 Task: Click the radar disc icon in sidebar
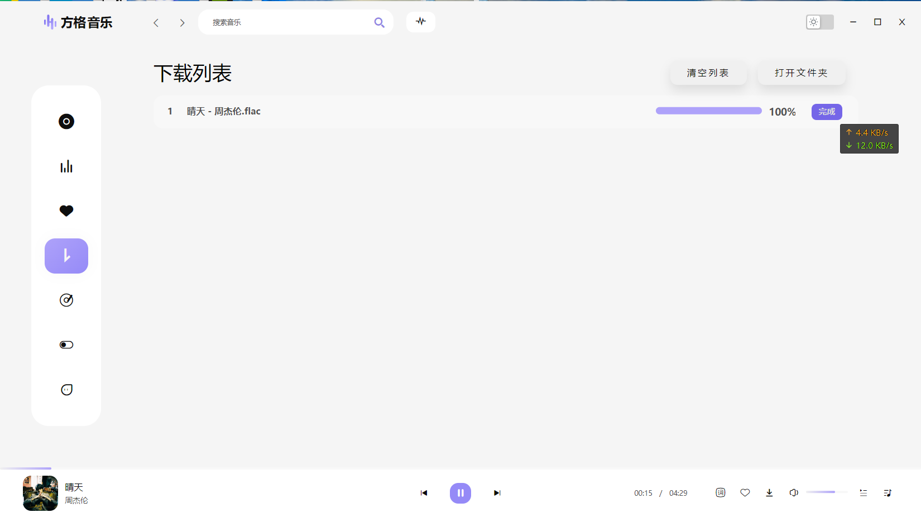pyautogui.click(x=66, y=300)
